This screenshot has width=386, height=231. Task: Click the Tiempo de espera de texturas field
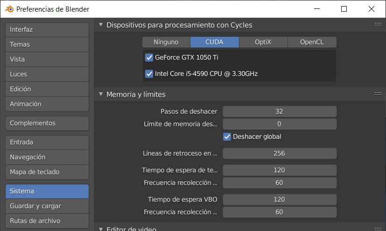[280, 170]
